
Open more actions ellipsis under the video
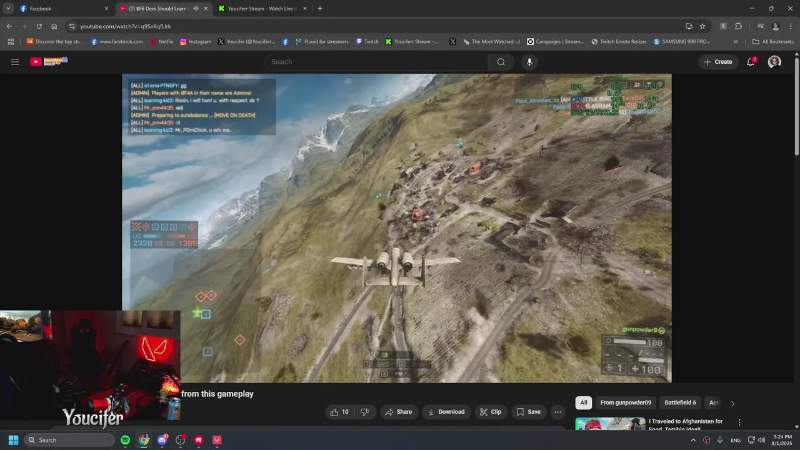557,412
